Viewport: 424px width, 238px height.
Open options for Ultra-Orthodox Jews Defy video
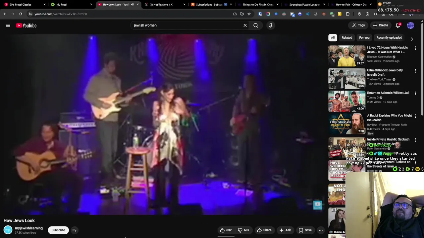pos(415,71)
